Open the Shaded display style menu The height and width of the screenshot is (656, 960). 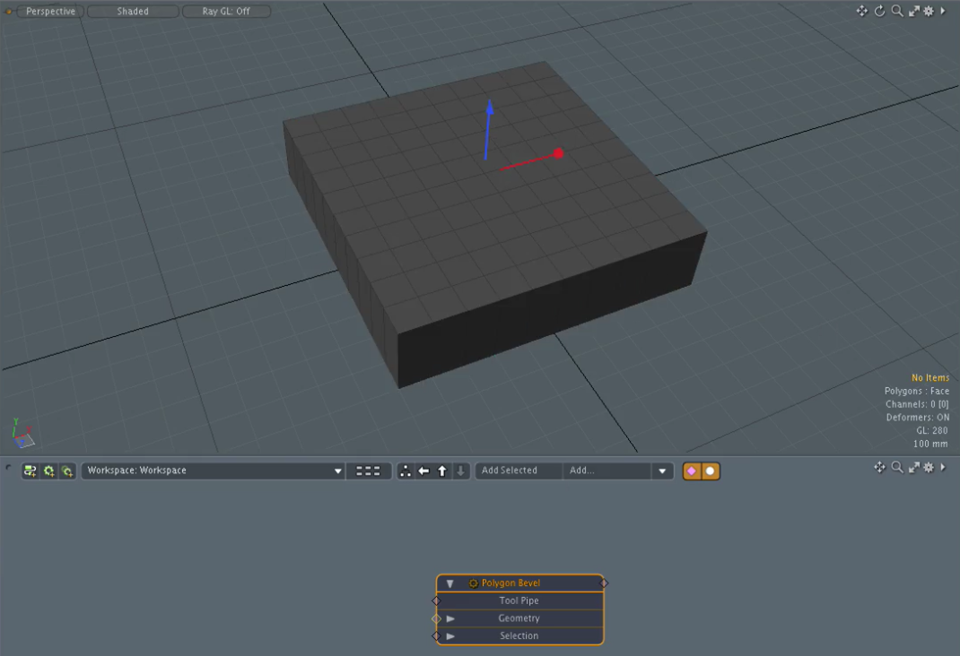click(x=133, y=12)
